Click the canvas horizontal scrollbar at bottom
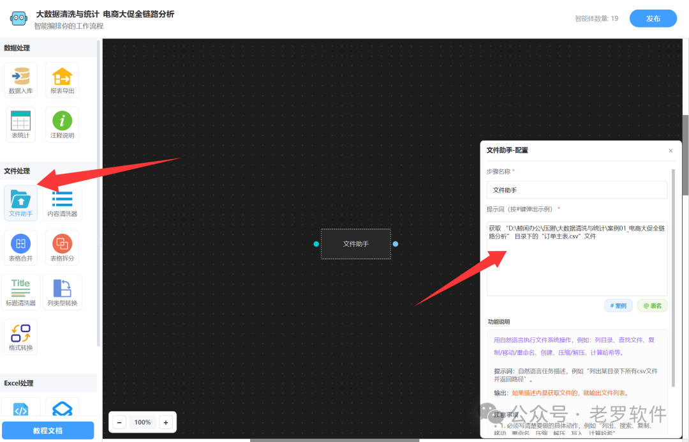 pyautogui.click(x=334, y=440)
